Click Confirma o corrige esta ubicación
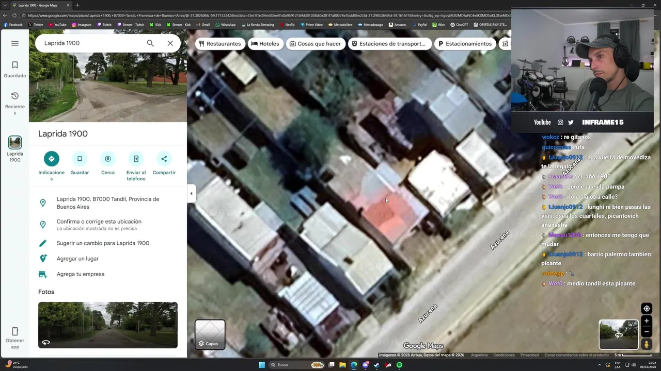This screenshot has height=371, width=661. click(108, 225)
